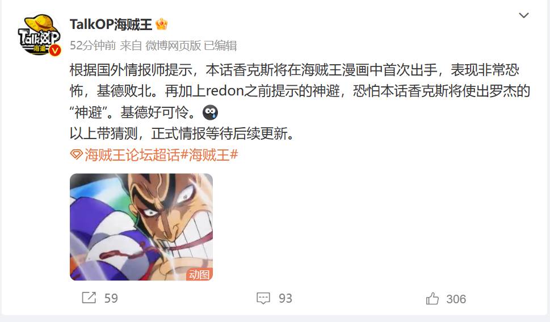View edit history via 已编辑

click(220, 45)
